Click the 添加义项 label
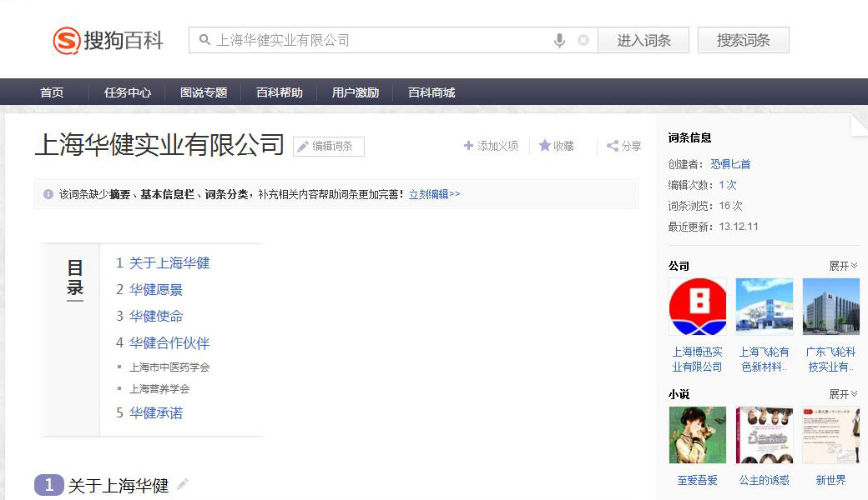The width and height of the screenshot is (868, 500). (x=498, y=146)
